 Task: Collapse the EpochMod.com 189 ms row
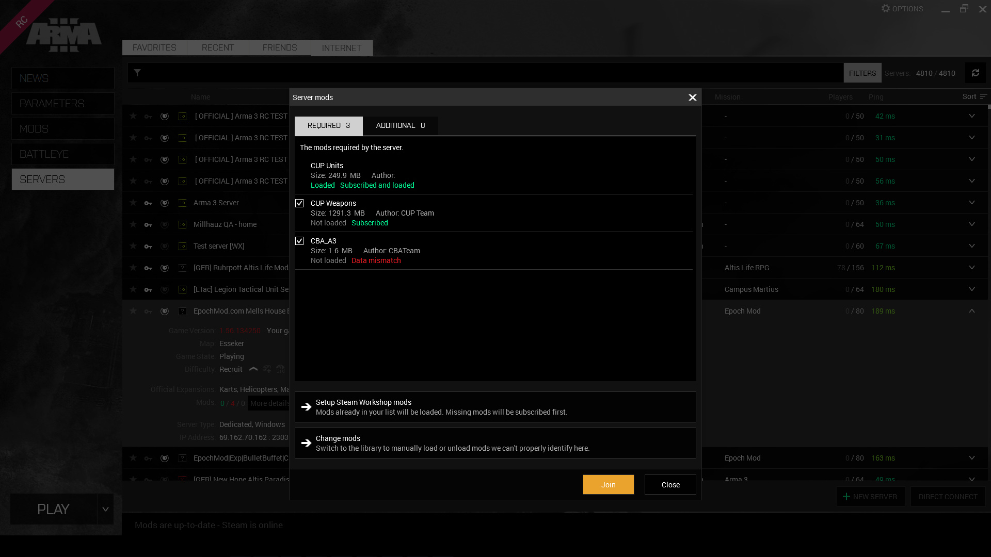point(971,311)
